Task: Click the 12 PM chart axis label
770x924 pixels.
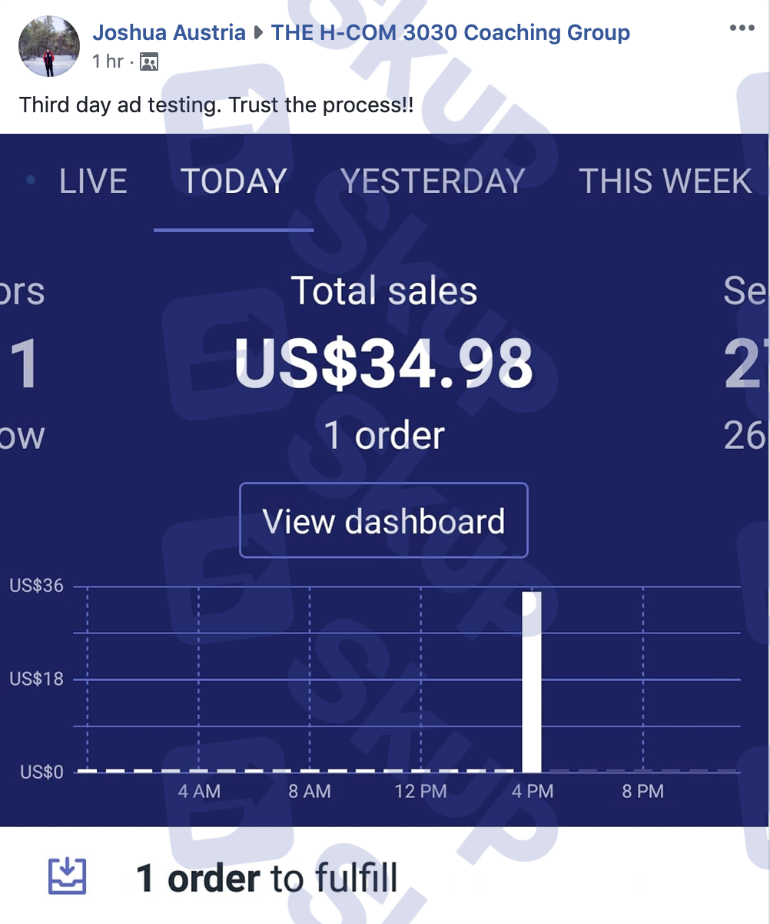Action: pos(420,791)
